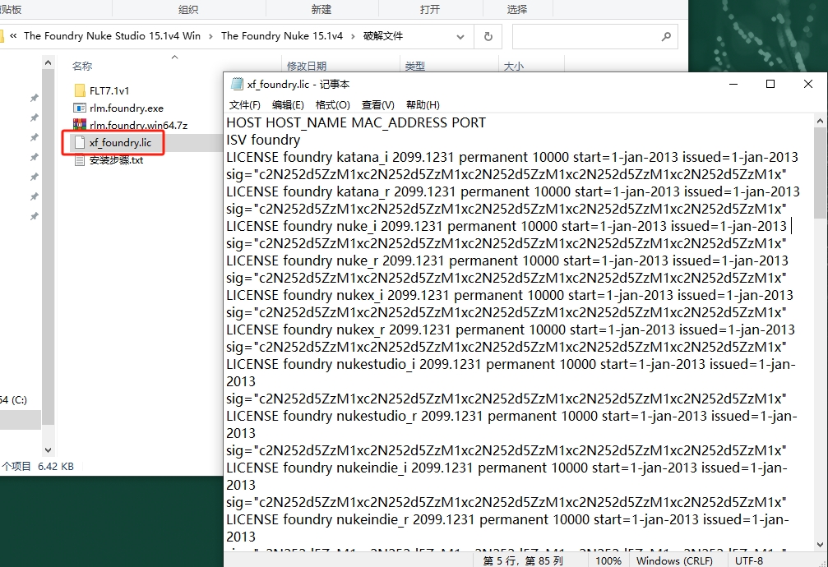Click the Notepad vertical scrollbar thumb
The width and height of the screenshot is (828, 567).
click(x=820, y=172)
